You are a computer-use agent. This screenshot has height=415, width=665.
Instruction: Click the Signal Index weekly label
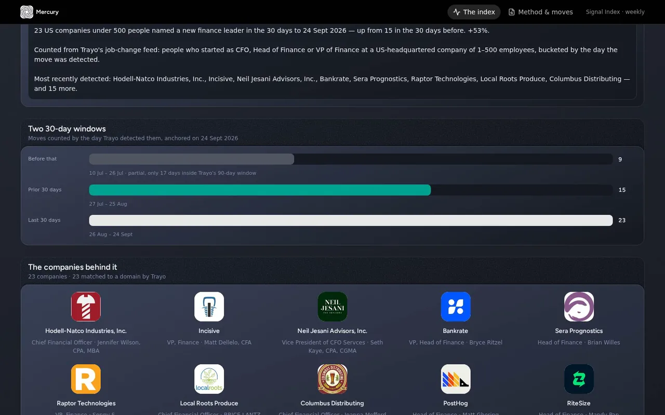(615, 12)
